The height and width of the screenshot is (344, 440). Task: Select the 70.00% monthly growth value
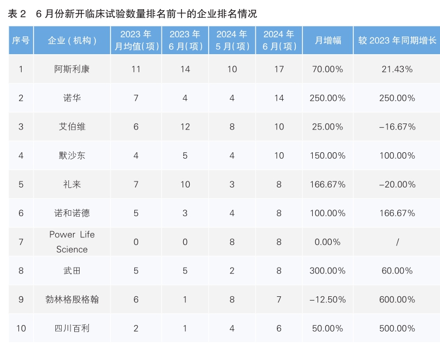(x=327, y=69)
